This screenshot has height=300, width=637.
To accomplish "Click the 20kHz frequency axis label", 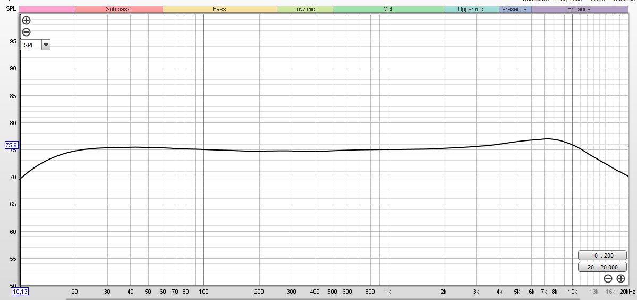I will (627, 292).
